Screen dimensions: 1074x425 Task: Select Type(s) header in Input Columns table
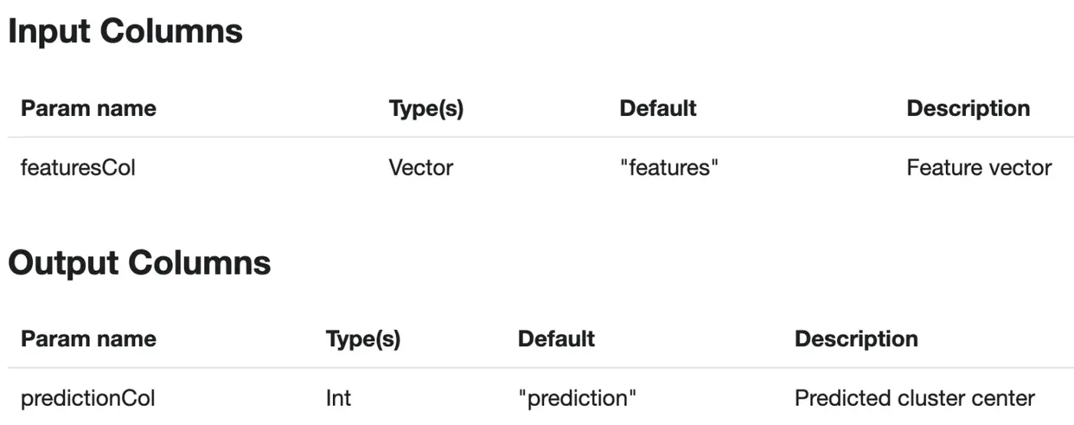[x=426, y=108]
